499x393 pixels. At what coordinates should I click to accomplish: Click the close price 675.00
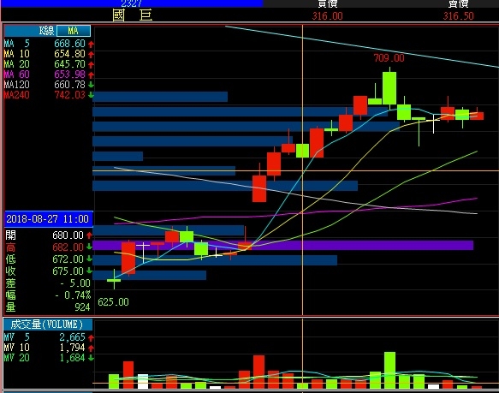[68, 271]
